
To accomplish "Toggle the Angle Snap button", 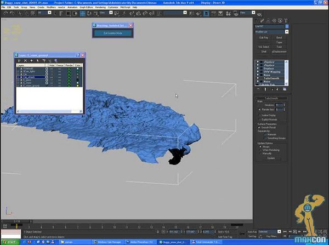I will pos(139,13).
